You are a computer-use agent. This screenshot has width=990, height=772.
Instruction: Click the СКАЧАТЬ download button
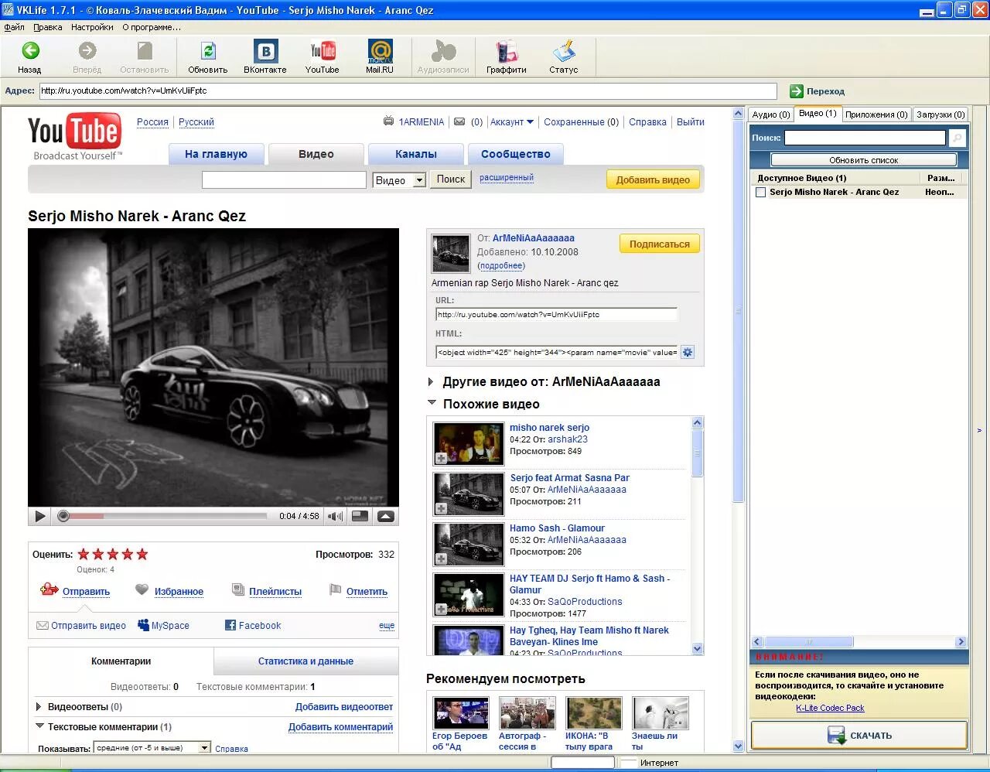pos(859,736)
